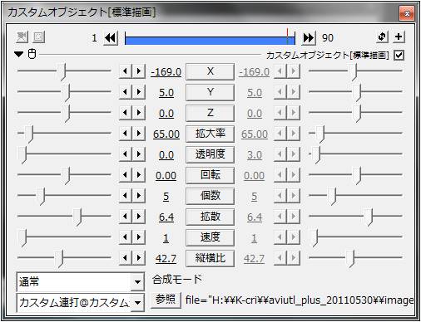
Task: Click the left 回転 value 0.00
Action: [166, 176]
